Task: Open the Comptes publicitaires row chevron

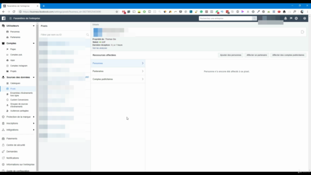Action: [x=142, y=79]
